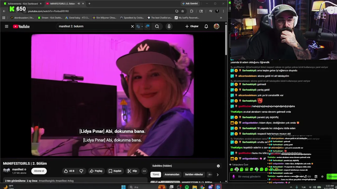Open the YouTube hamburger guide menu
Viewport: 337px width, 189px height.
click(7, 26)
